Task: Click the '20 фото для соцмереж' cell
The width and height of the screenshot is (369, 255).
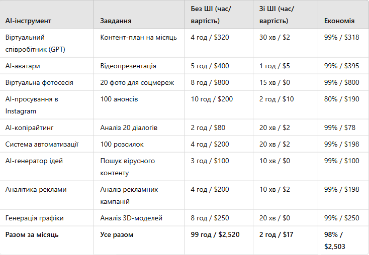Action: (x=137, y=82)
